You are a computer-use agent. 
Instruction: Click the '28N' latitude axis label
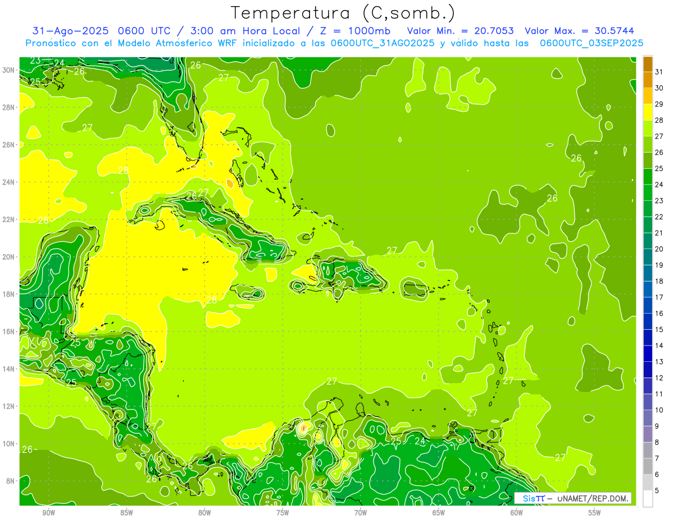pyautogui.click(x=8, y=107)
